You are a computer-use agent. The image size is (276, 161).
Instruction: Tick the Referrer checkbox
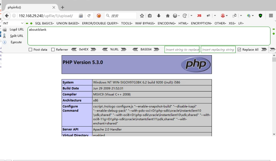click(x=53, y=49)
